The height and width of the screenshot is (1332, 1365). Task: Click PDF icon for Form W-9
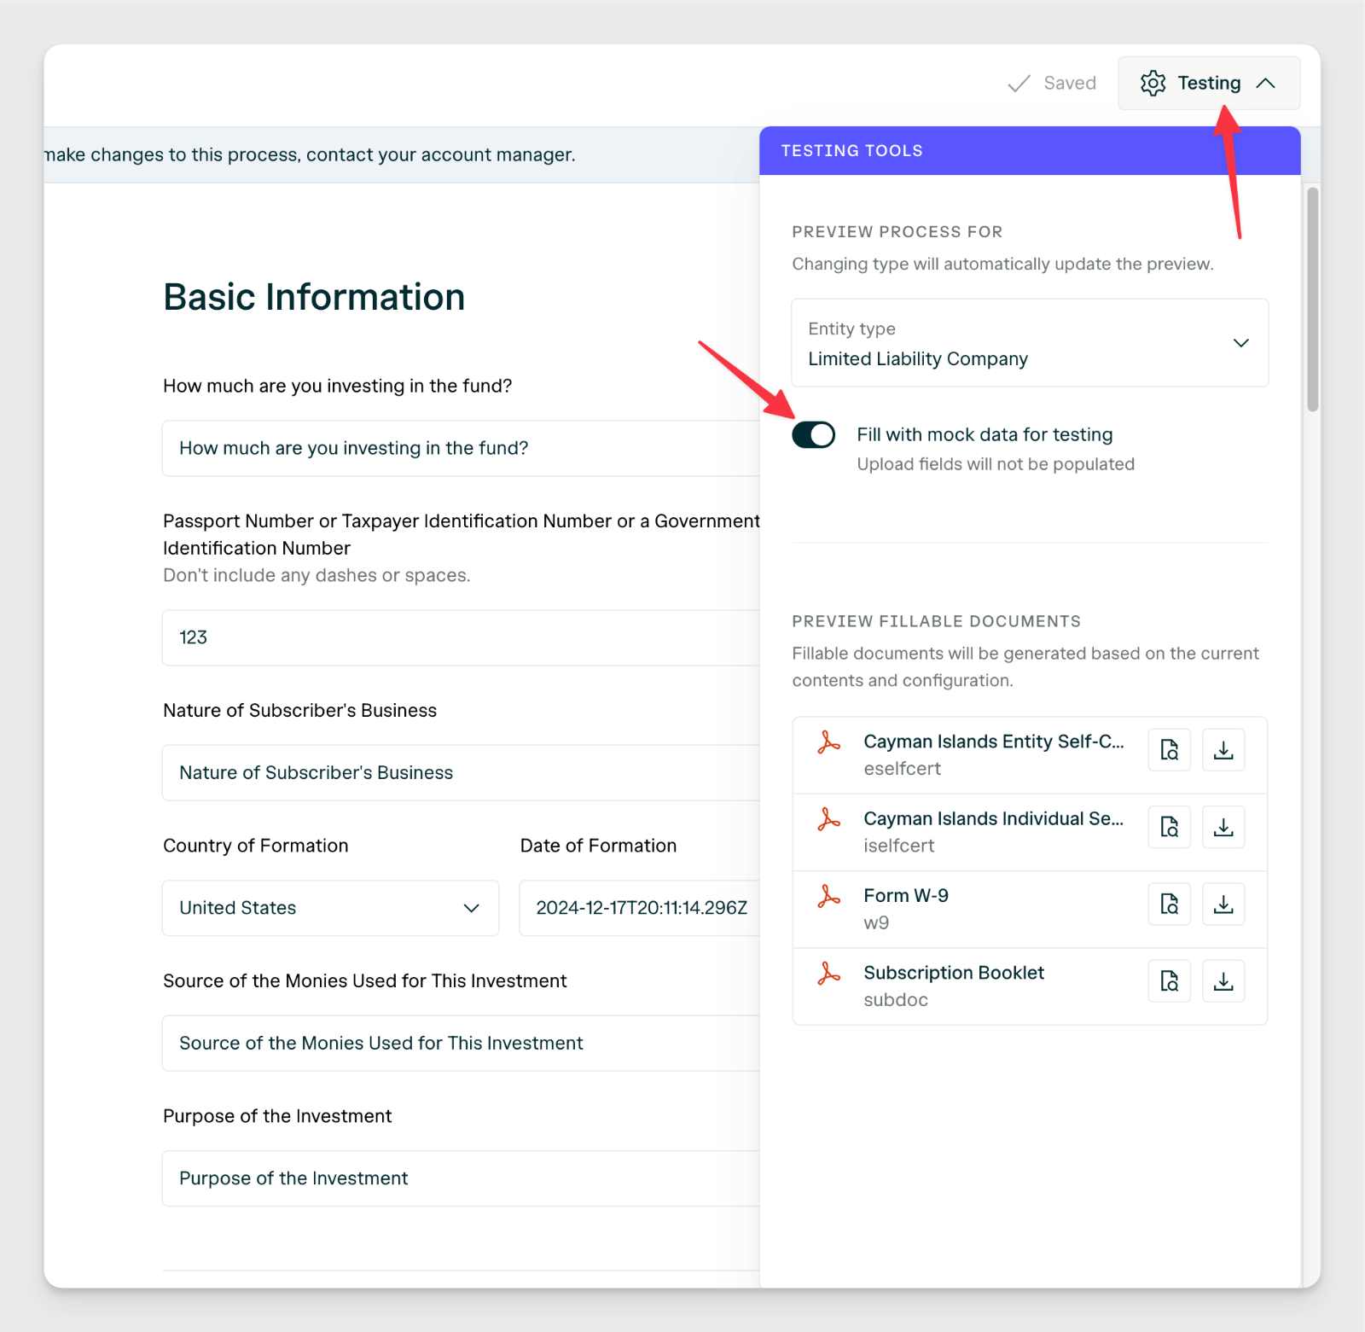[x=828, y=896]
